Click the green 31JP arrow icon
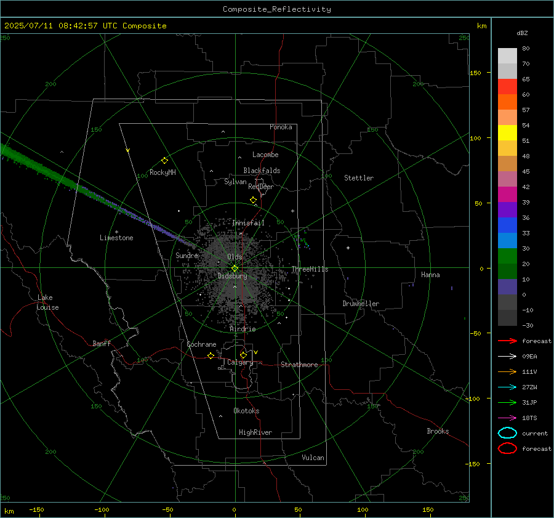554x518 pixels. point(507,402)
